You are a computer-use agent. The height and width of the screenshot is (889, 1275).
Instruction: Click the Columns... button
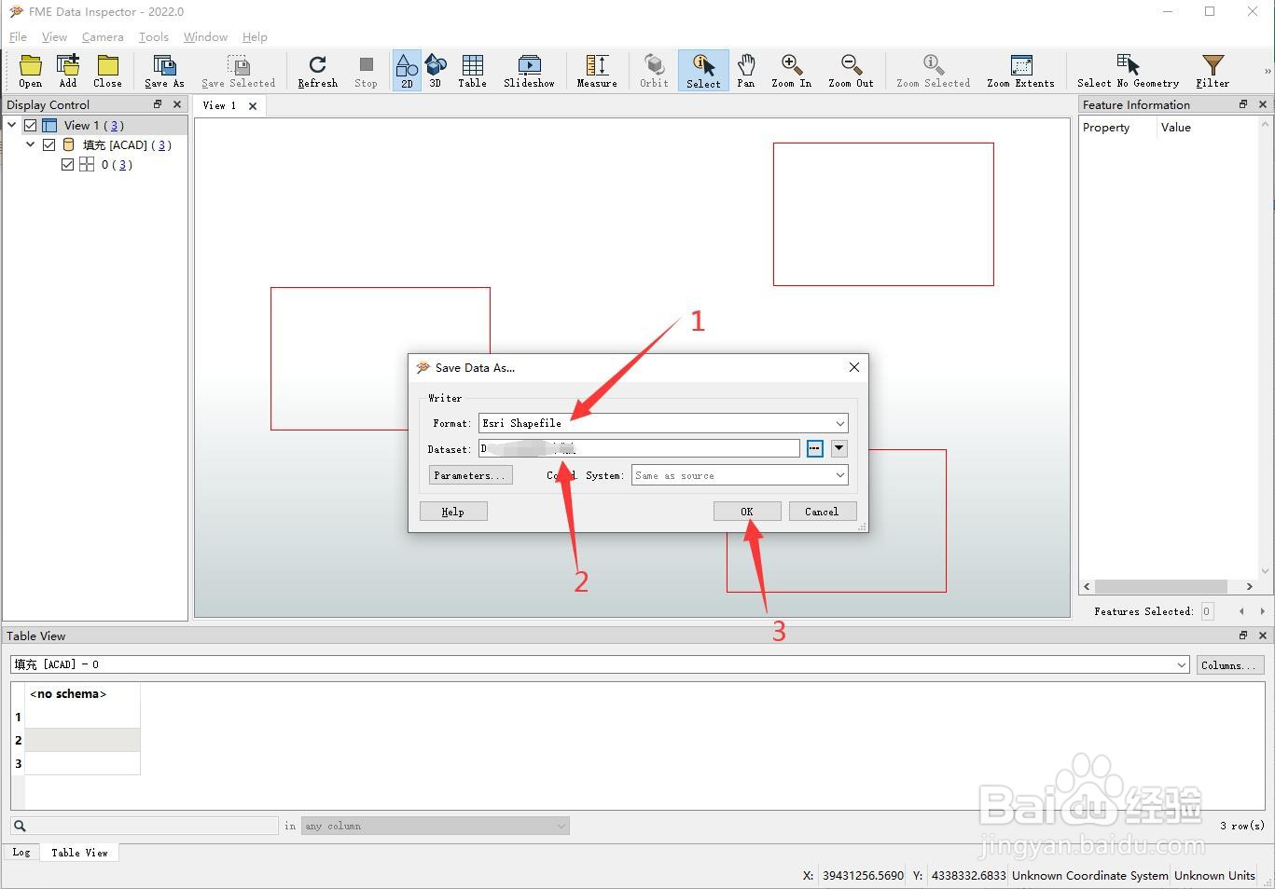(x=1229, y=664)
